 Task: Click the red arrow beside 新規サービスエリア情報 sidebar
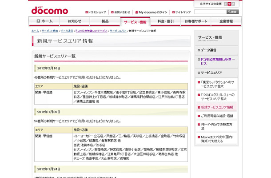(x=199, y=107)
